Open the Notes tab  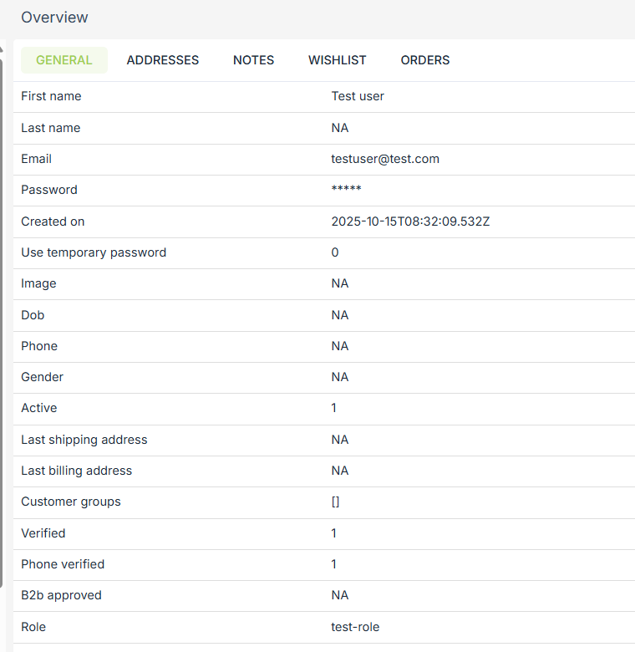tap(253, 60)
